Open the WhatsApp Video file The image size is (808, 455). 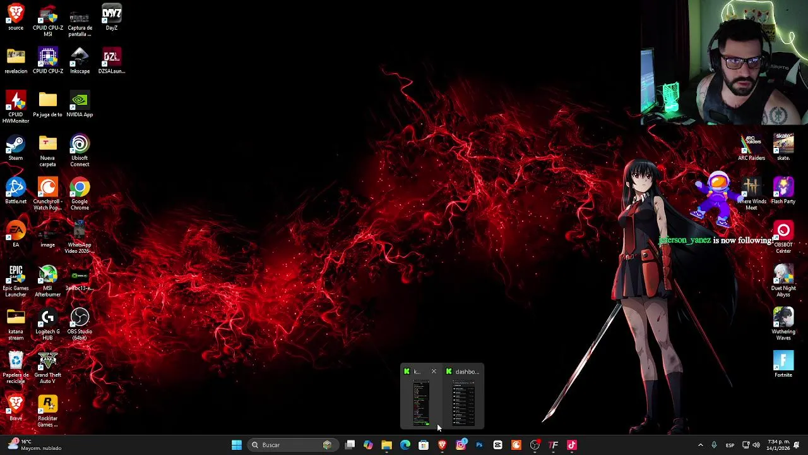[x=80, y=237]
